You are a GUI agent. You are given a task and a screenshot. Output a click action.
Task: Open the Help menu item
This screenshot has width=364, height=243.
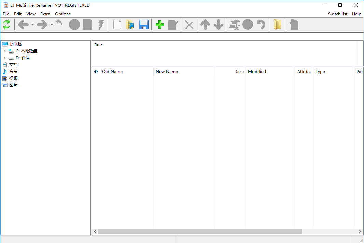point(356,14)
